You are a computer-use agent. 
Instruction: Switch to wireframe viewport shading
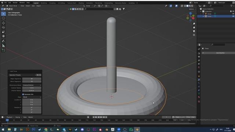click(185, 6)
